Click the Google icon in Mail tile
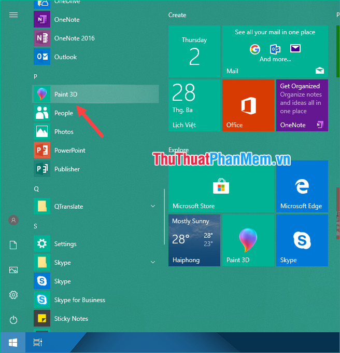This screenshot has width=340, height=353. (x=255, y=49)
